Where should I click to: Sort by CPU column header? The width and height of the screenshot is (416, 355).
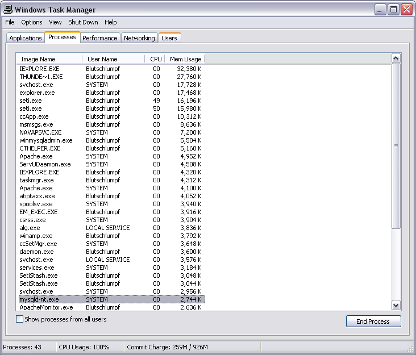(x=155, y=59)
